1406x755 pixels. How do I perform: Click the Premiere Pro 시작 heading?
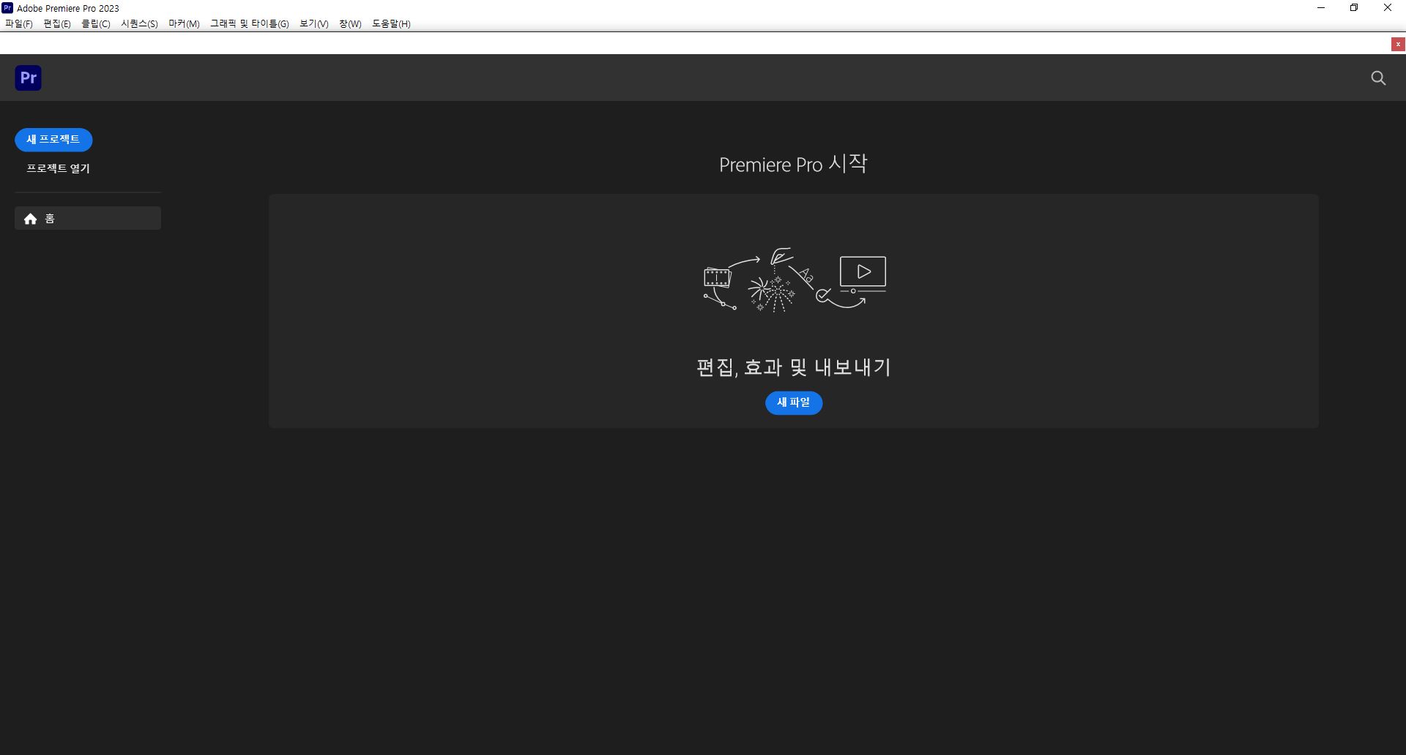(793, 164)
